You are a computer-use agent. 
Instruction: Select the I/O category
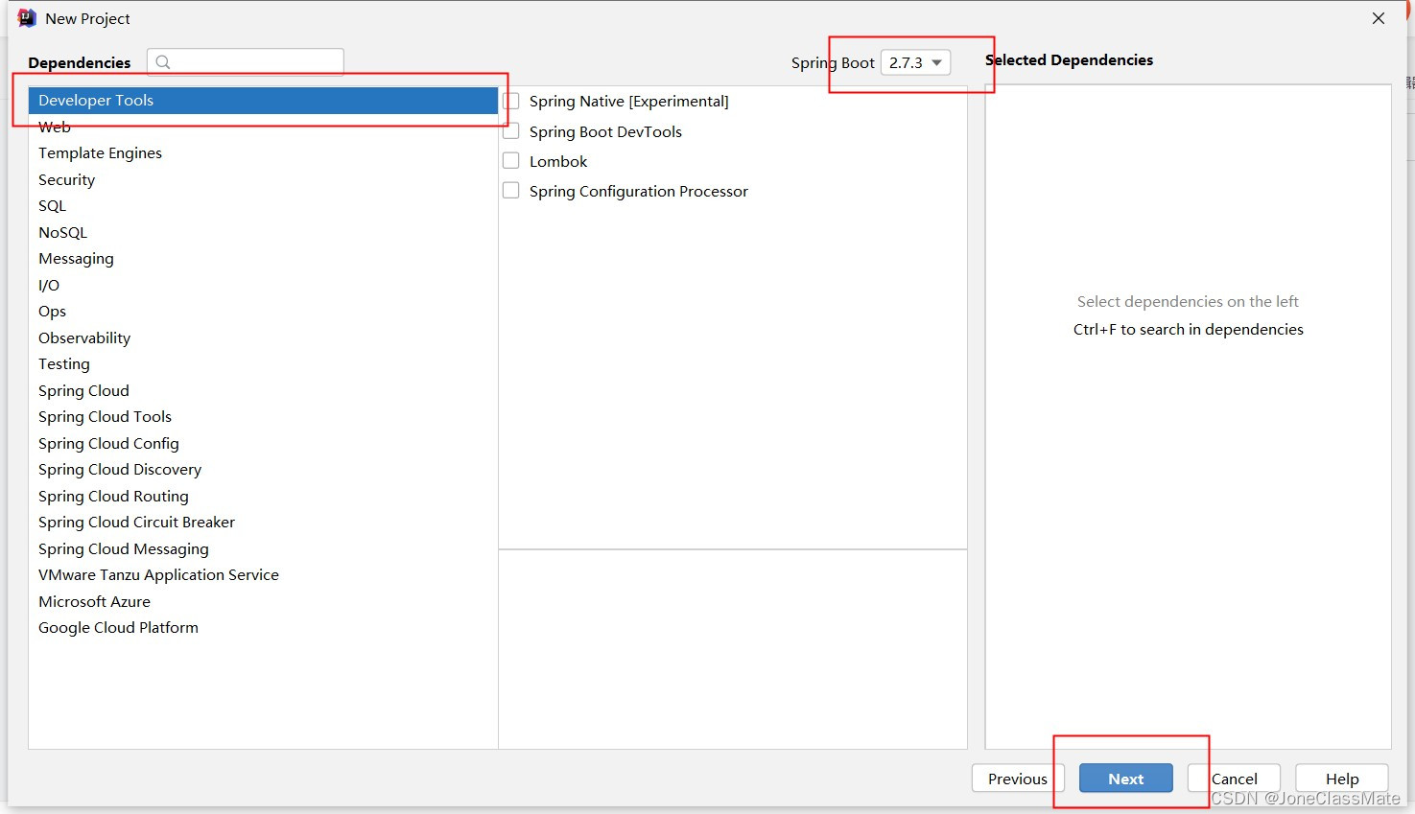pos(263,285)
